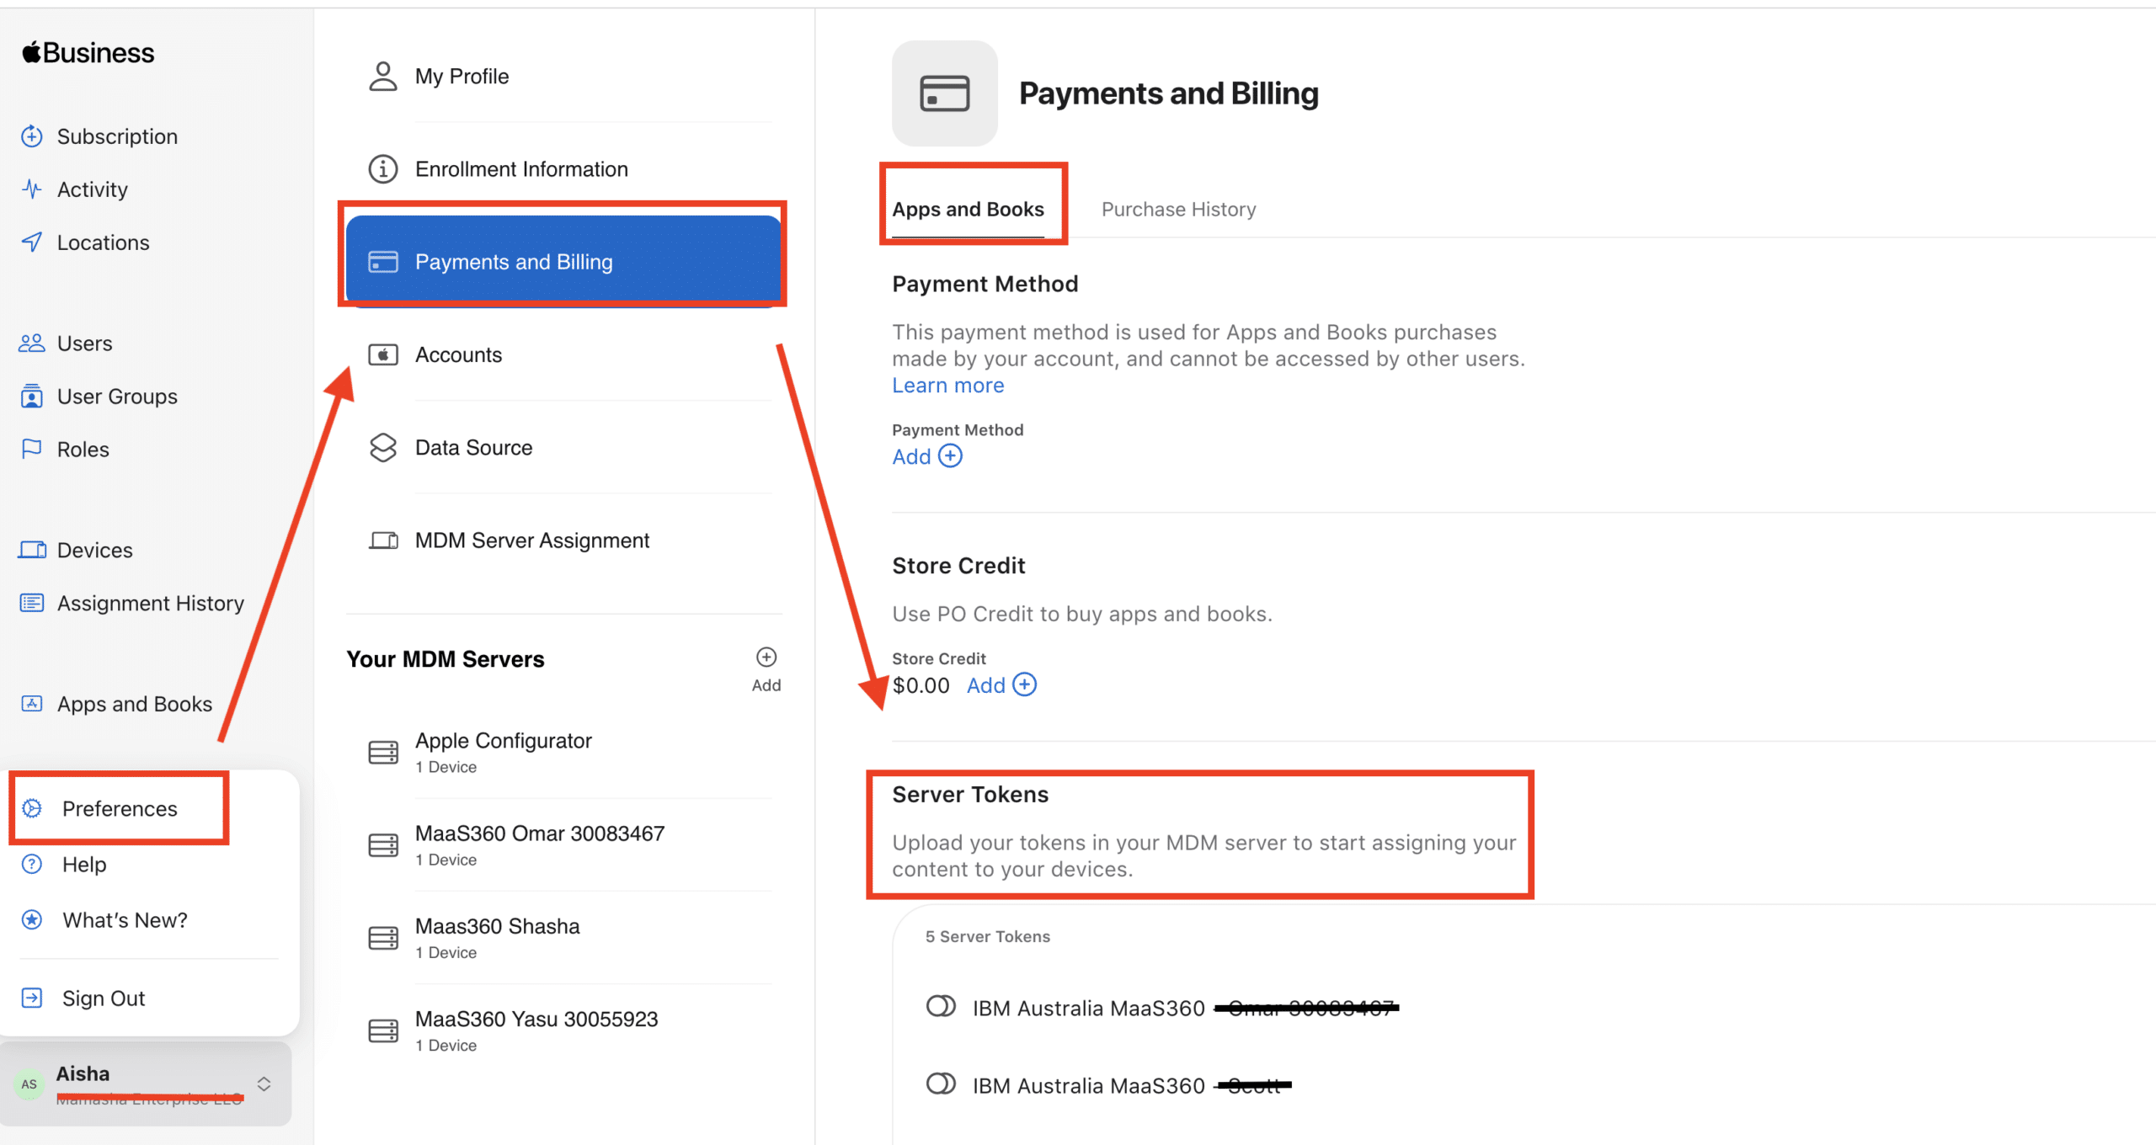Open the Locations arrow icon
This screenshot has height=1145, width=2156.
32,242
